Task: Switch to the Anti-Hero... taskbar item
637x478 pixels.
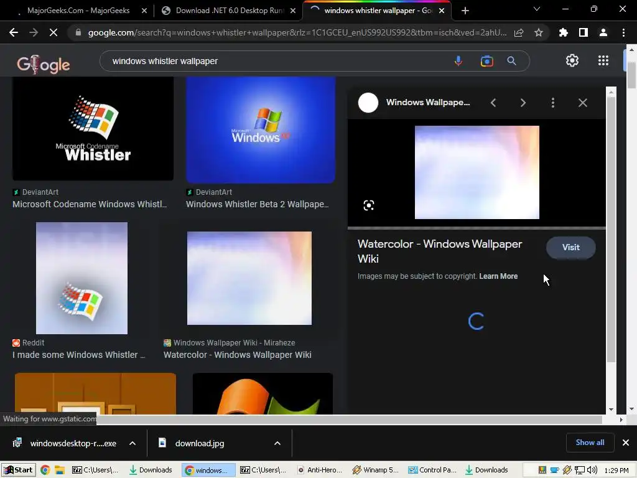Action: point(319,471)
